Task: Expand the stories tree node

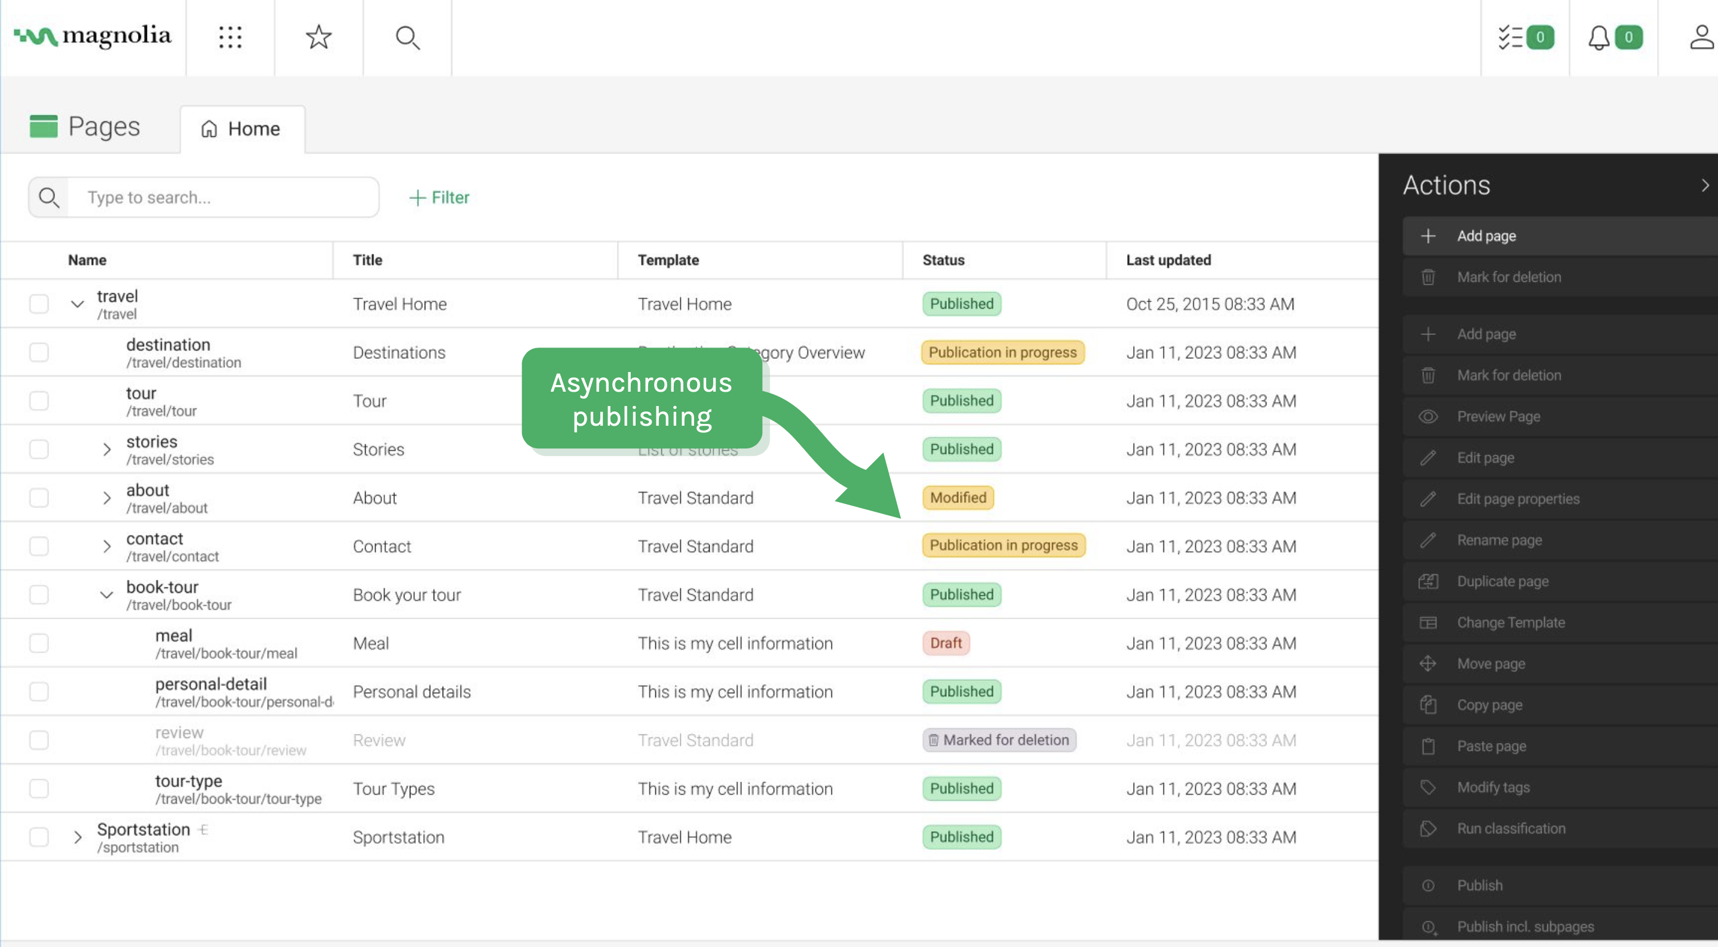Action: (108, 448)
